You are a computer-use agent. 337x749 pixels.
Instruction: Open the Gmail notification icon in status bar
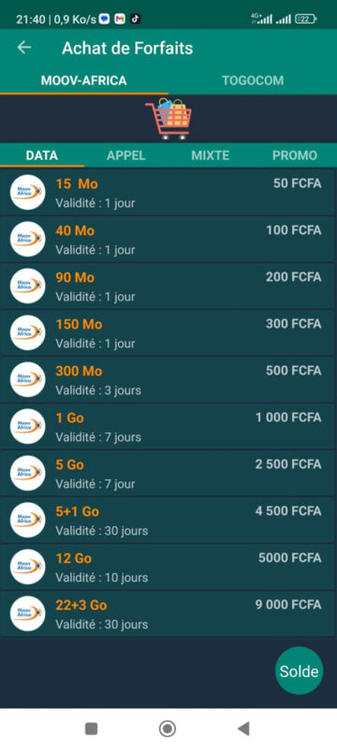[120, 19]
